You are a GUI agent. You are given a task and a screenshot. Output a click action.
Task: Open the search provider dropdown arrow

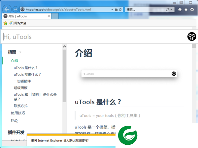[171, 10]
